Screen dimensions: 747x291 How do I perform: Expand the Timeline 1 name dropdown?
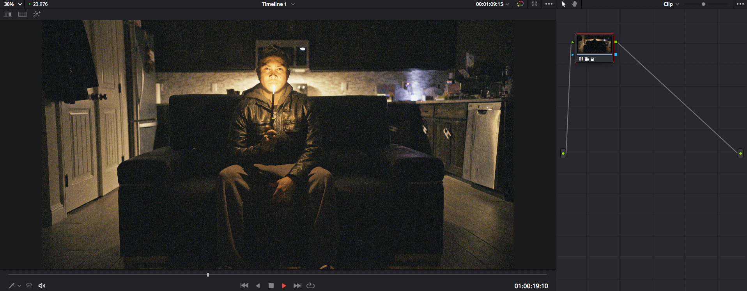278,4
